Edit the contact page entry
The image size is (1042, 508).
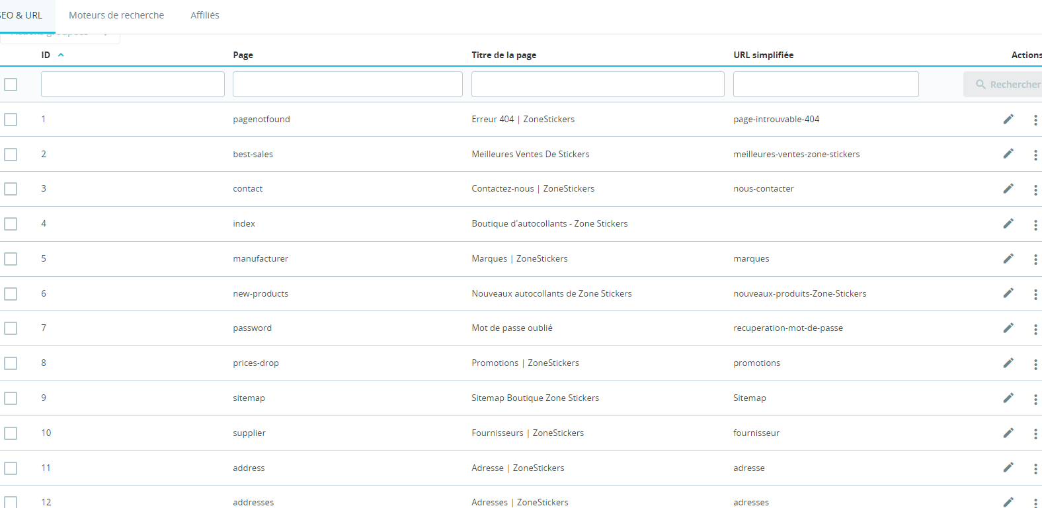tap(1008, 188)
